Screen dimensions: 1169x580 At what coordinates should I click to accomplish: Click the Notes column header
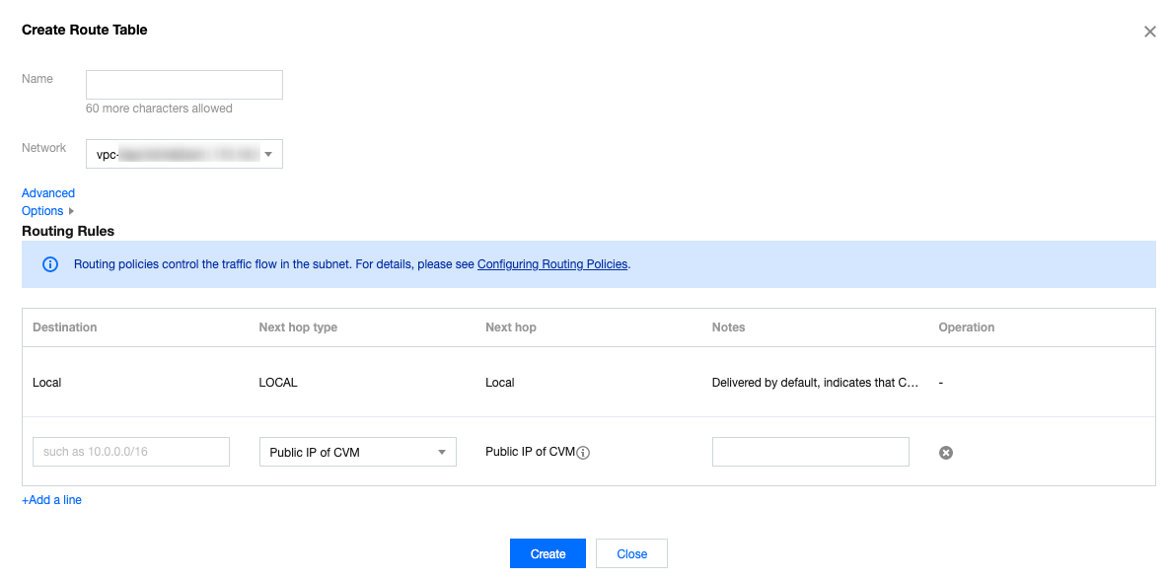(x=728, y=327)
